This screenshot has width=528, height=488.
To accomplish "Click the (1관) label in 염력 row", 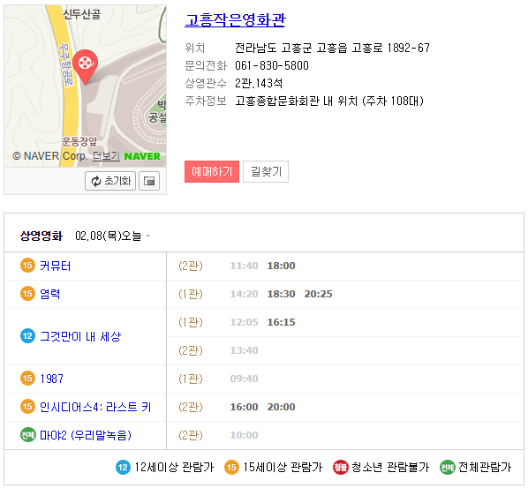I will click(191, 294).
